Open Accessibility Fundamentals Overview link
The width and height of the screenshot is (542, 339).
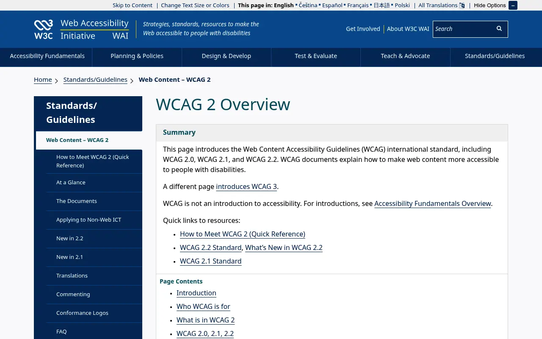(x=432, y=204)
